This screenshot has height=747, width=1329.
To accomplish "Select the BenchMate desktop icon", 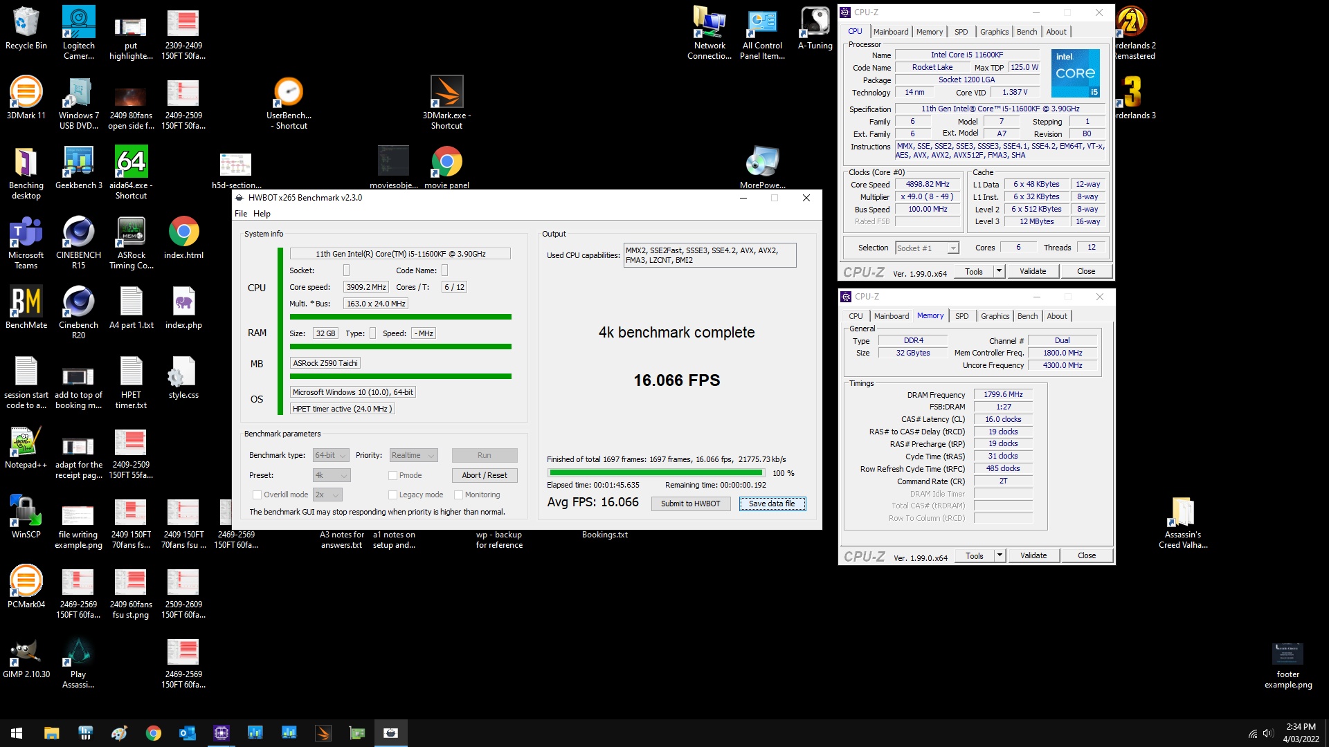I will pos(26,308).
